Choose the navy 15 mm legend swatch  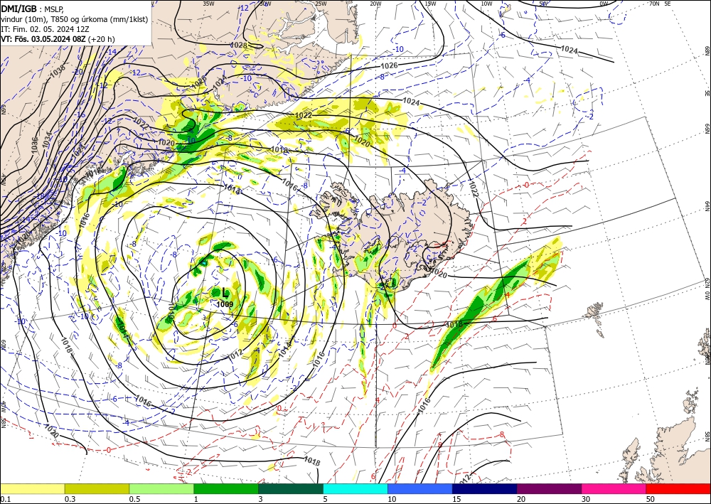[x=485, y=488]
